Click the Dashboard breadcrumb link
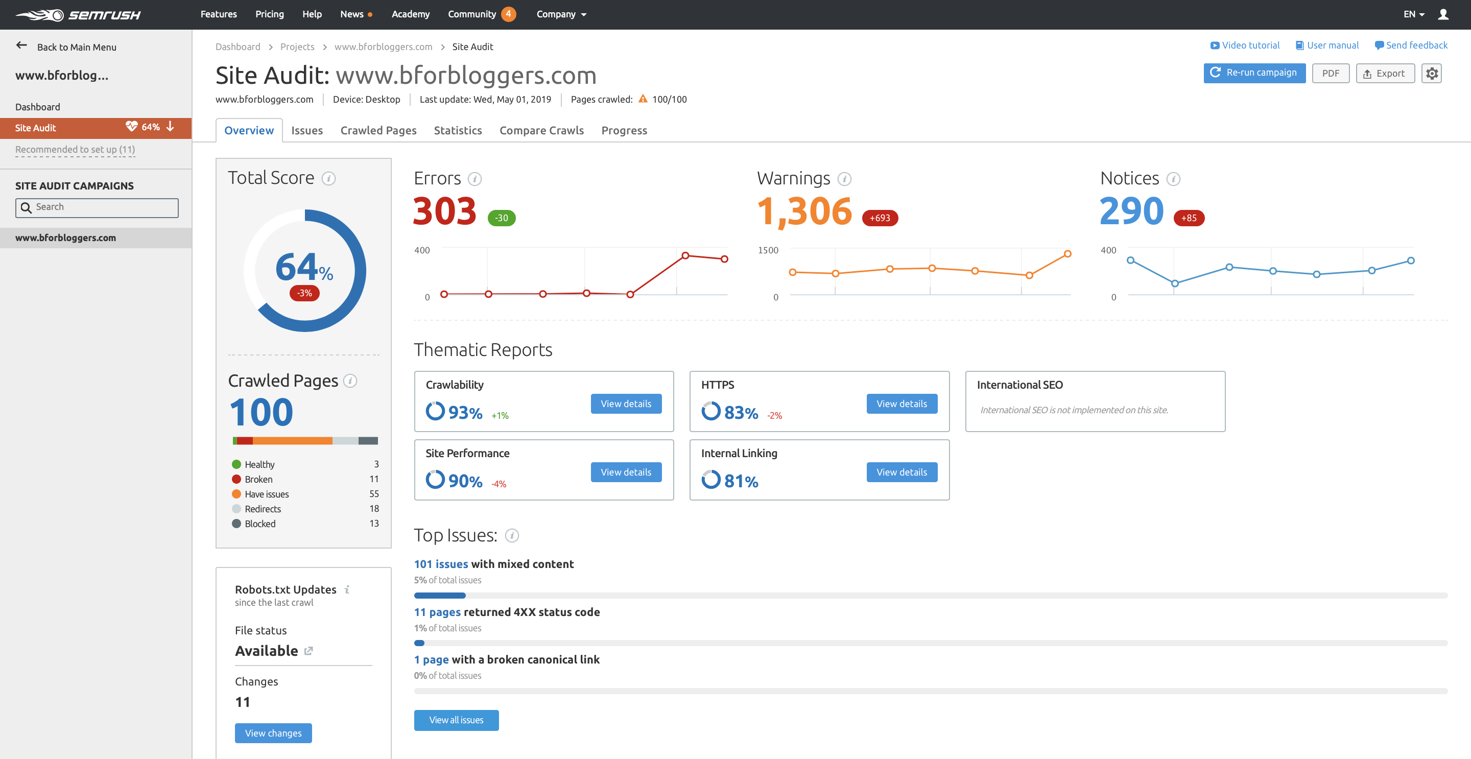The image size is (1471, 759). [238, 47]
